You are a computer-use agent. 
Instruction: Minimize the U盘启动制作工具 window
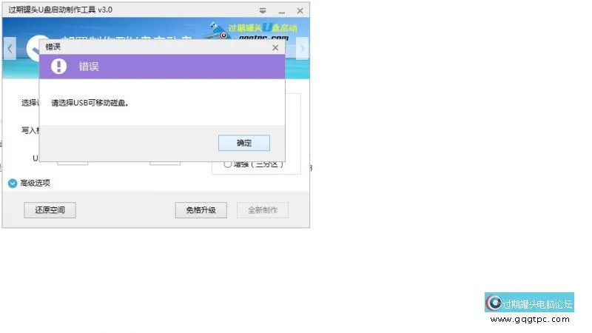pos(282,11)
